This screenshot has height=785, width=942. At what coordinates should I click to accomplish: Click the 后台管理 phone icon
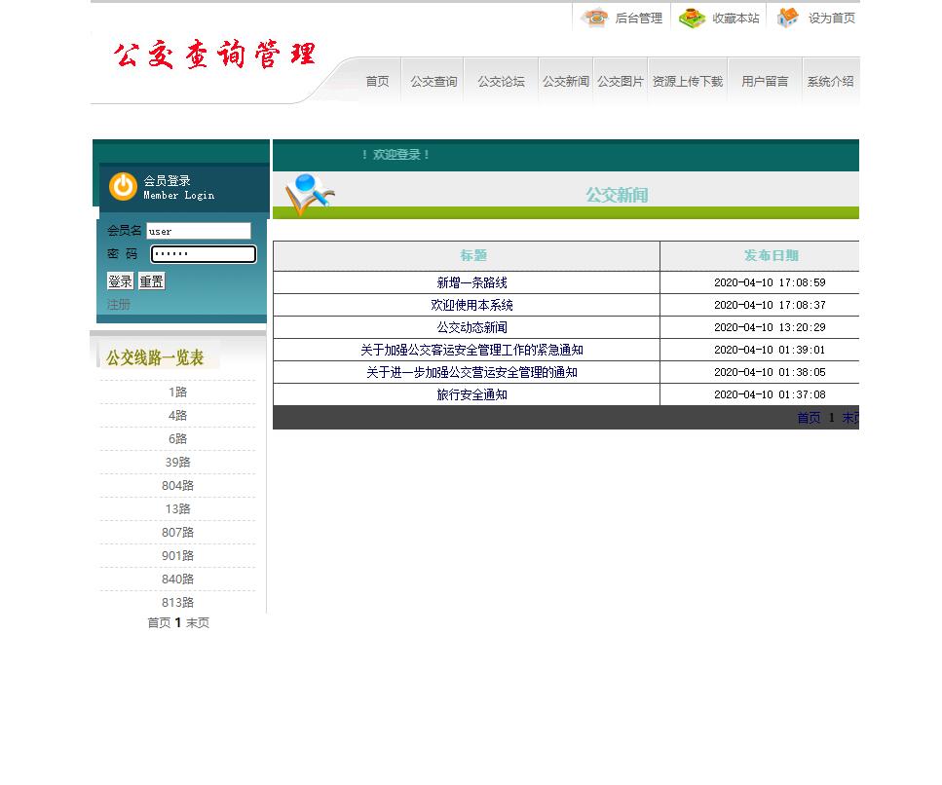click(x=594, y=18)
